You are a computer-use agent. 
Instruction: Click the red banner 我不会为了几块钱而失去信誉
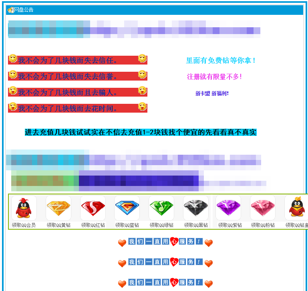(x=78, y=76)
